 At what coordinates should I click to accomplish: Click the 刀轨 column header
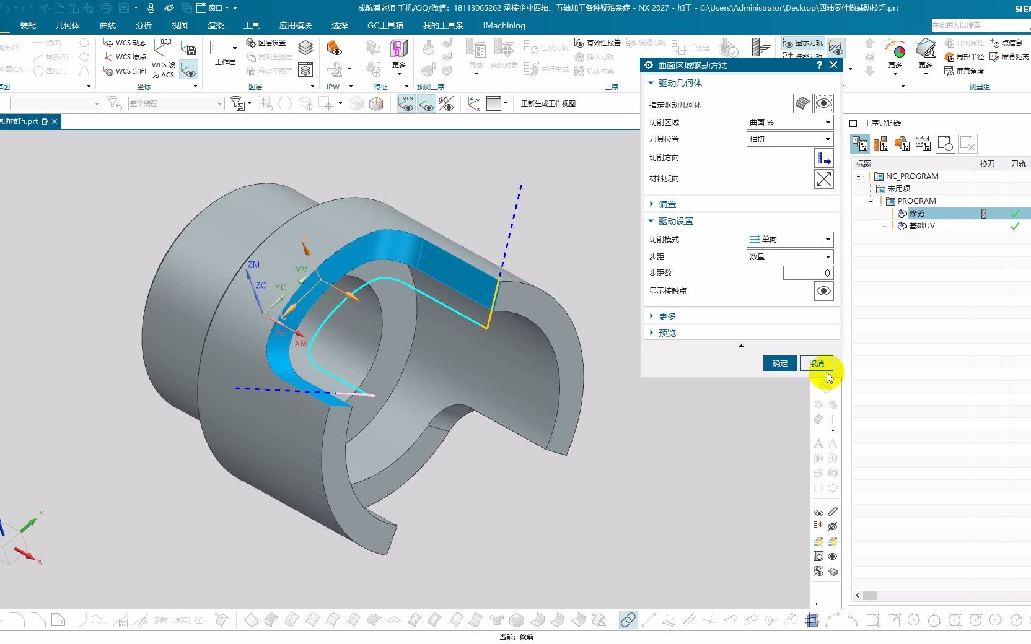point(1019,164)
